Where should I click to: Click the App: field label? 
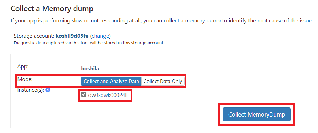point(22,66)
